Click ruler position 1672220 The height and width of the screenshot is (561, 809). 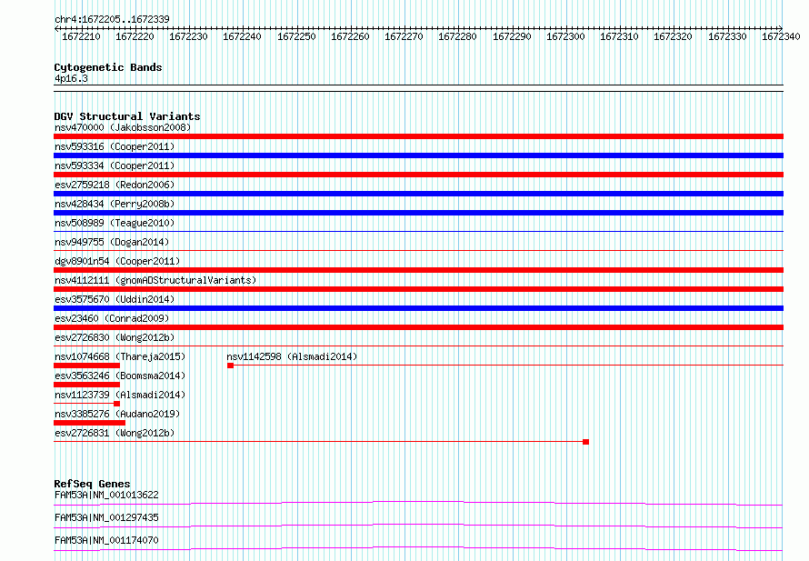[x=135, y=36]
